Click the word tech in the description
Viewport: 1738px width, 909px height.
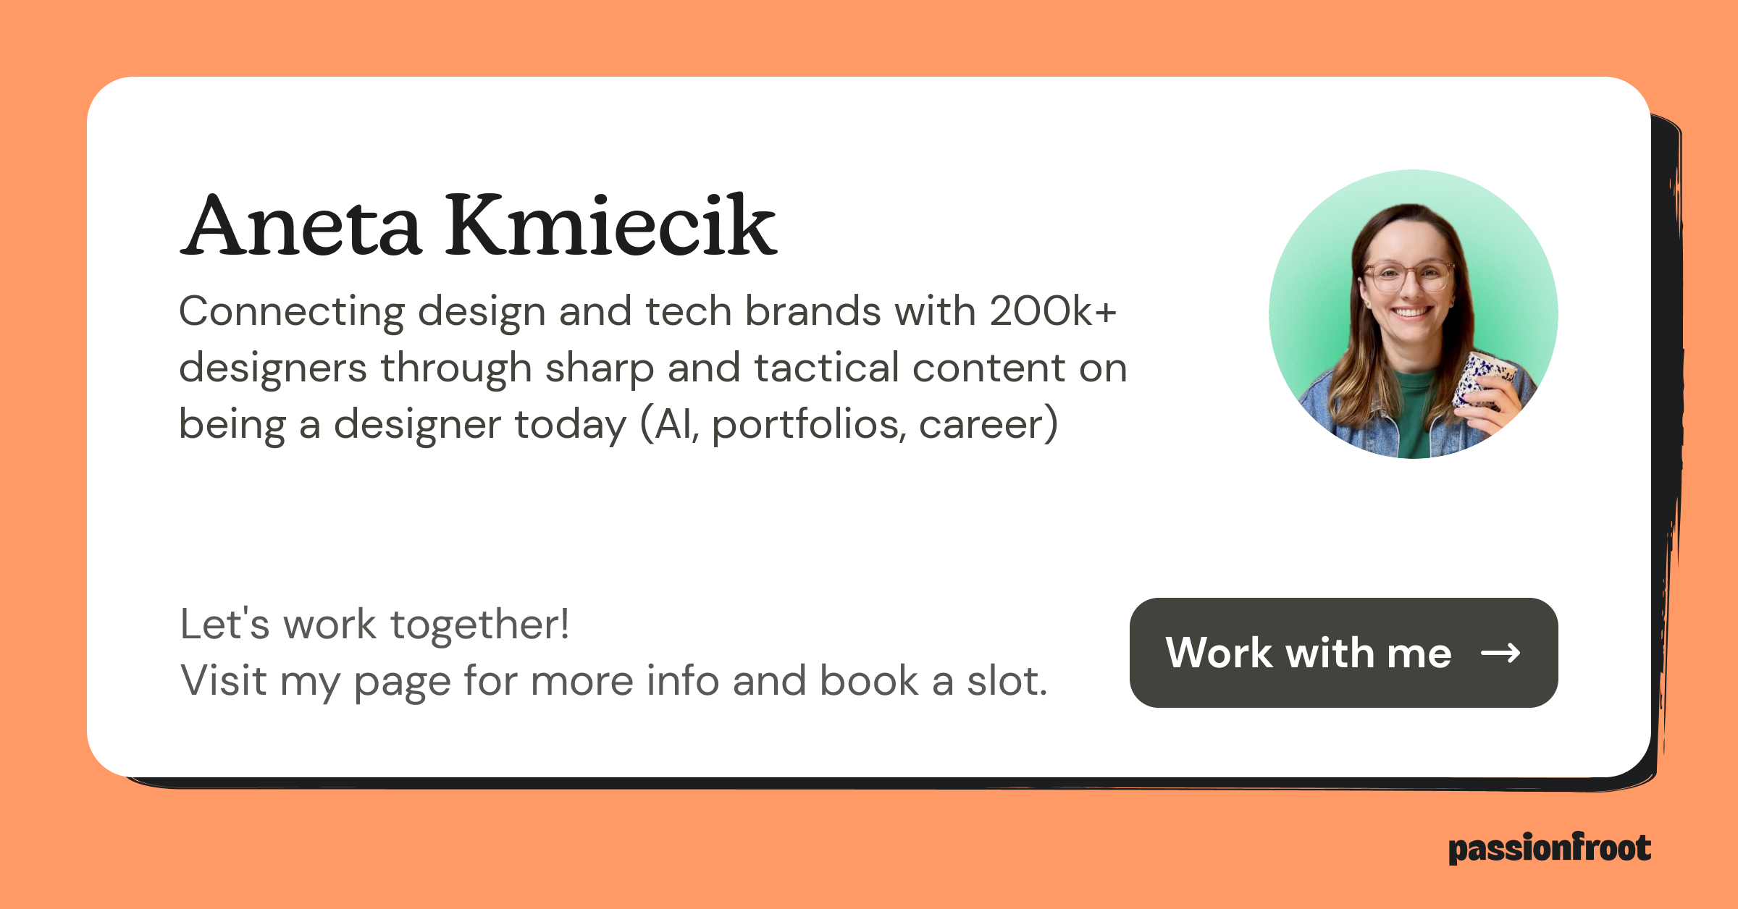(688, 311)
